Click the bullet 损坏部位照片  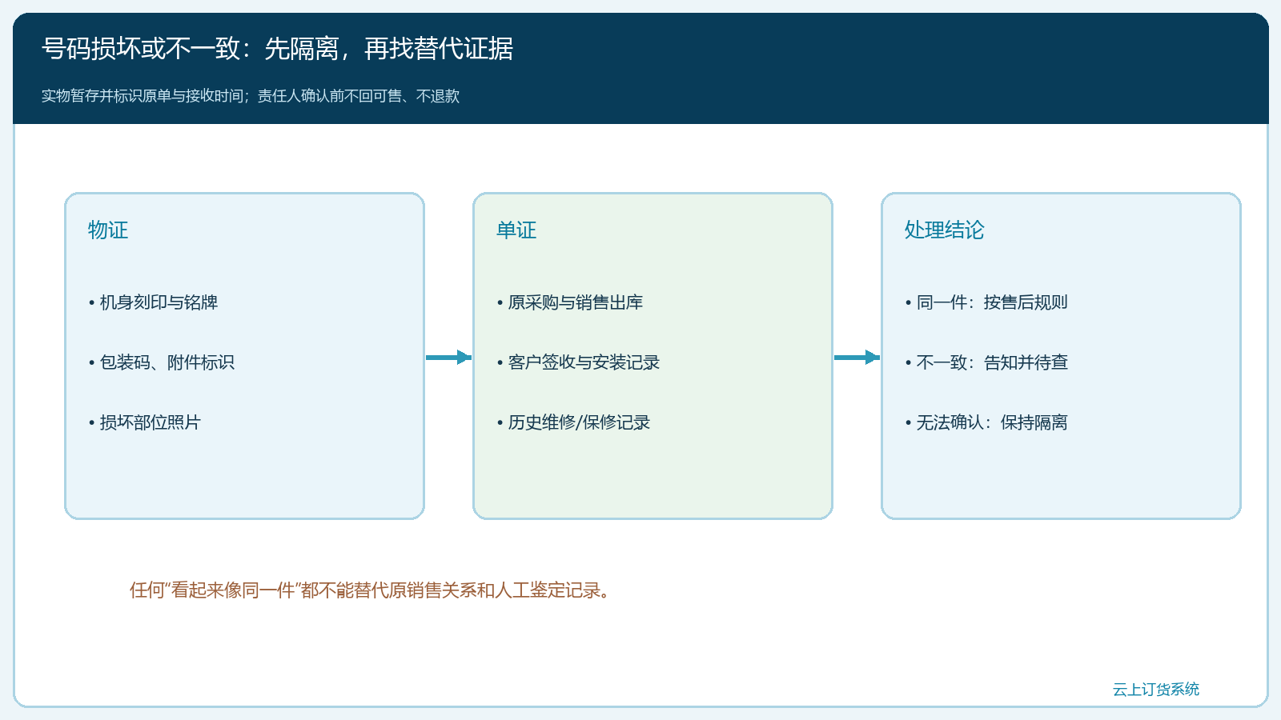(x=144, y=422)
